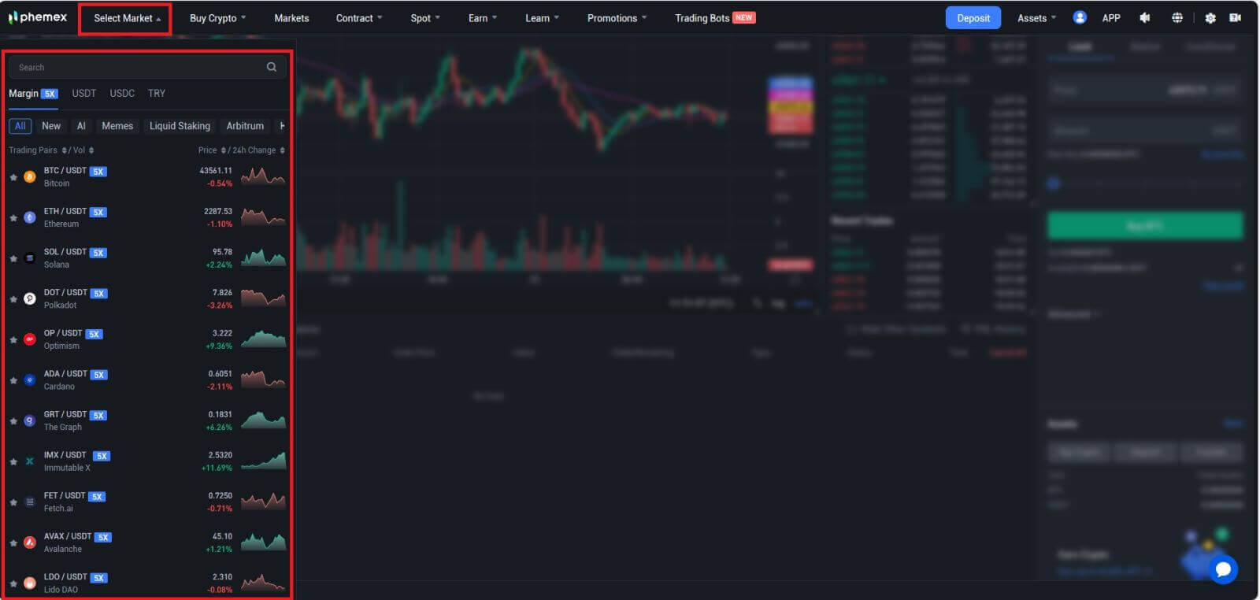Click the video tutorial camera icon
The height and width of the screenshot is (600, 1260).
pyautogui.click(x=1236, y=17)
